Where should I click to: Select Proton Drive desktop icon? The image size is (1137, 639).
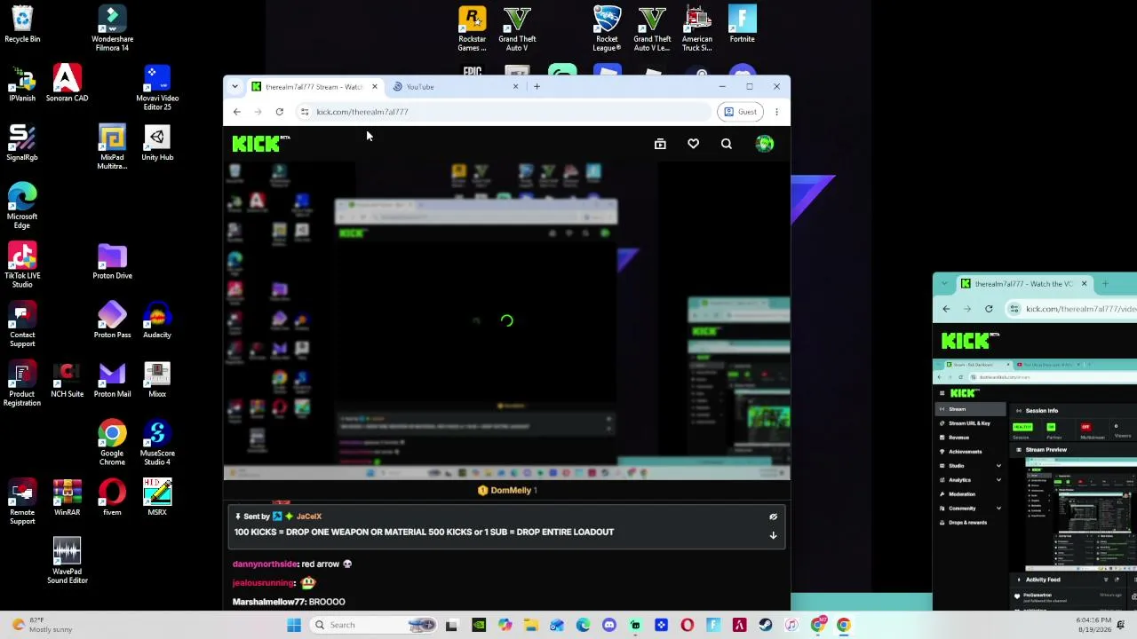(x=112, y=262)
